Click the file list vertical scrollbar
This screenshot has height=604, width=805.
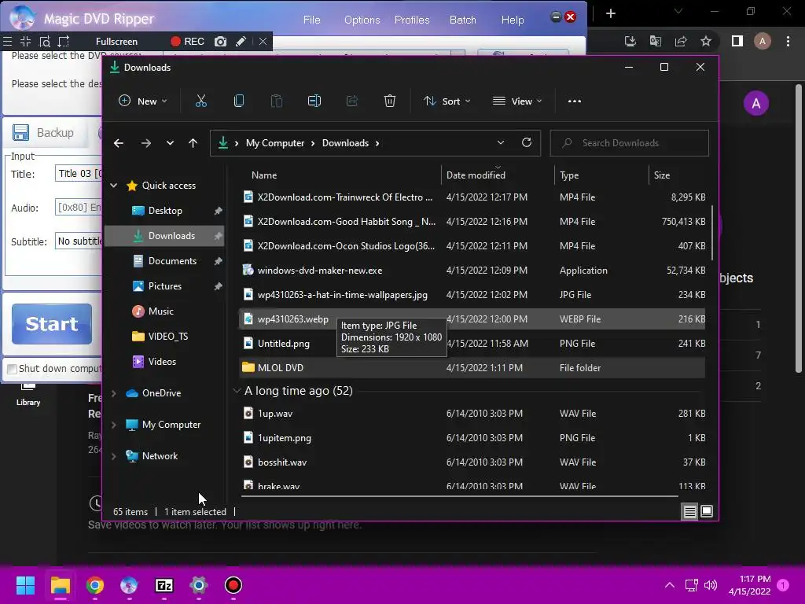712,233
